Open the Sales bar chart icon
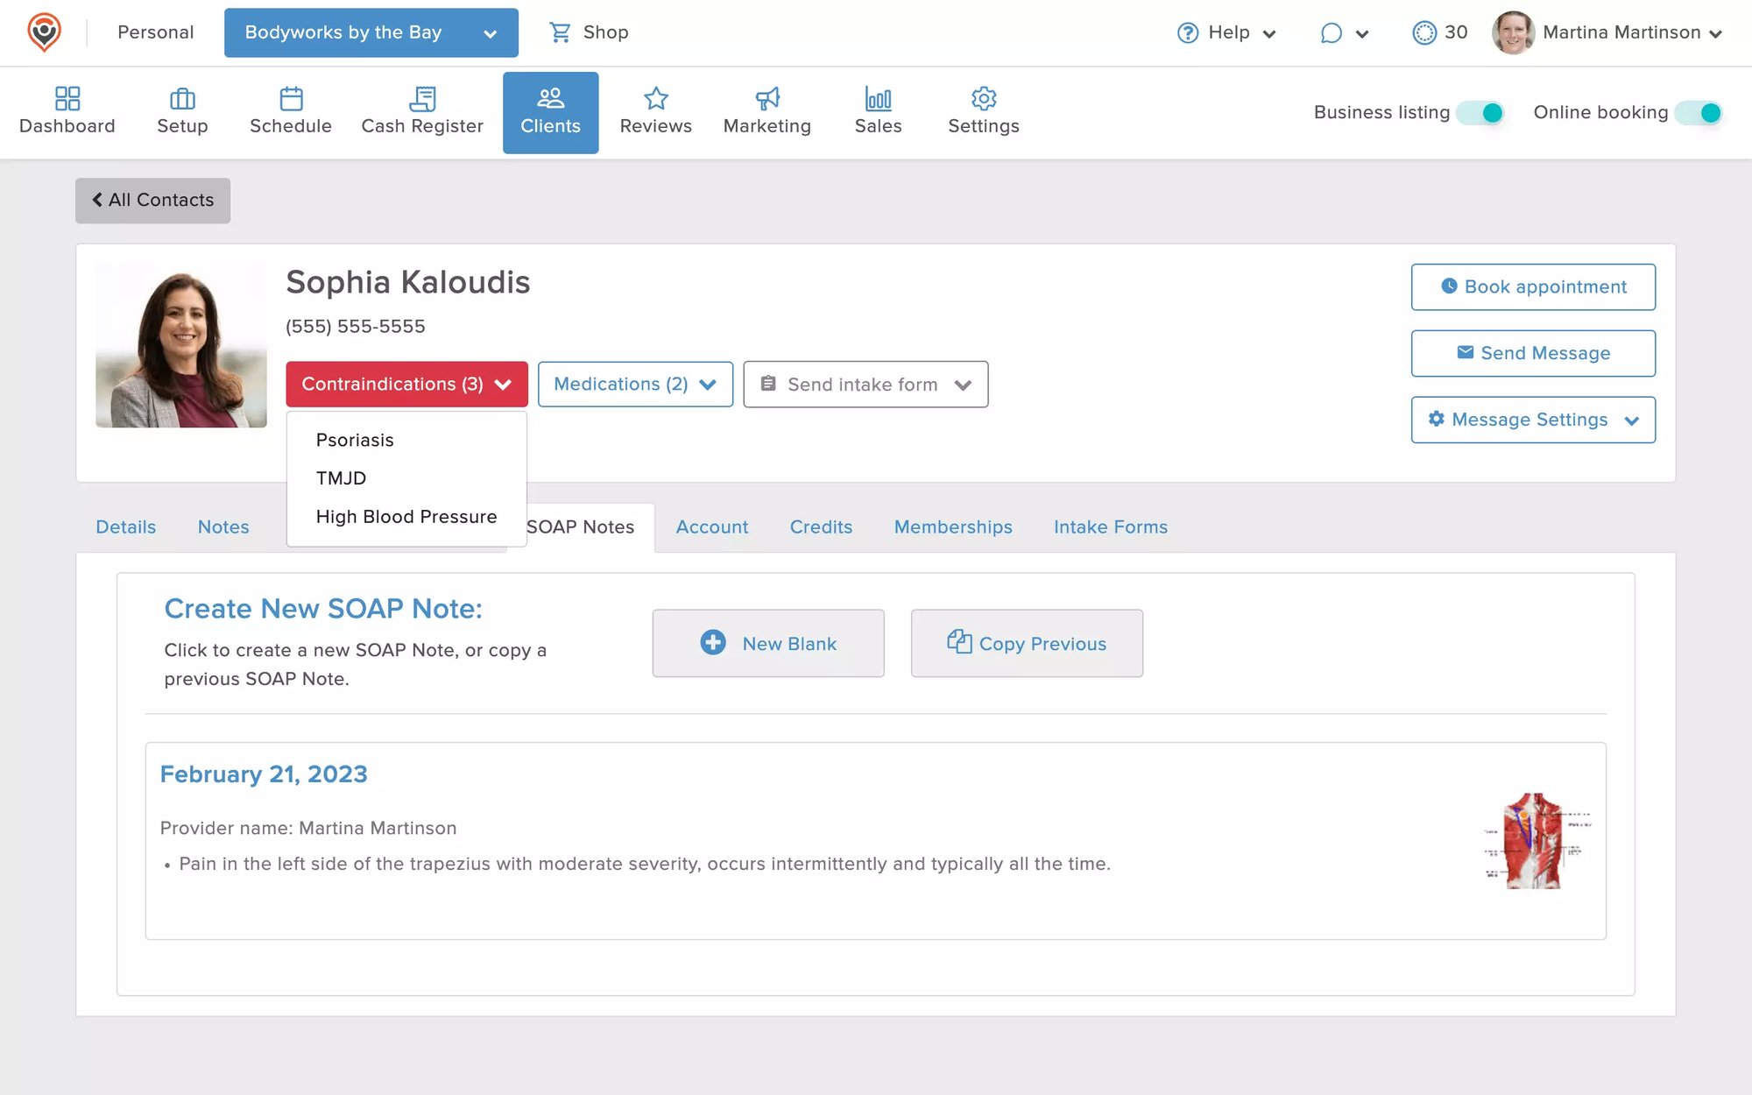Screen dimensions: 1752x1095 878,97
